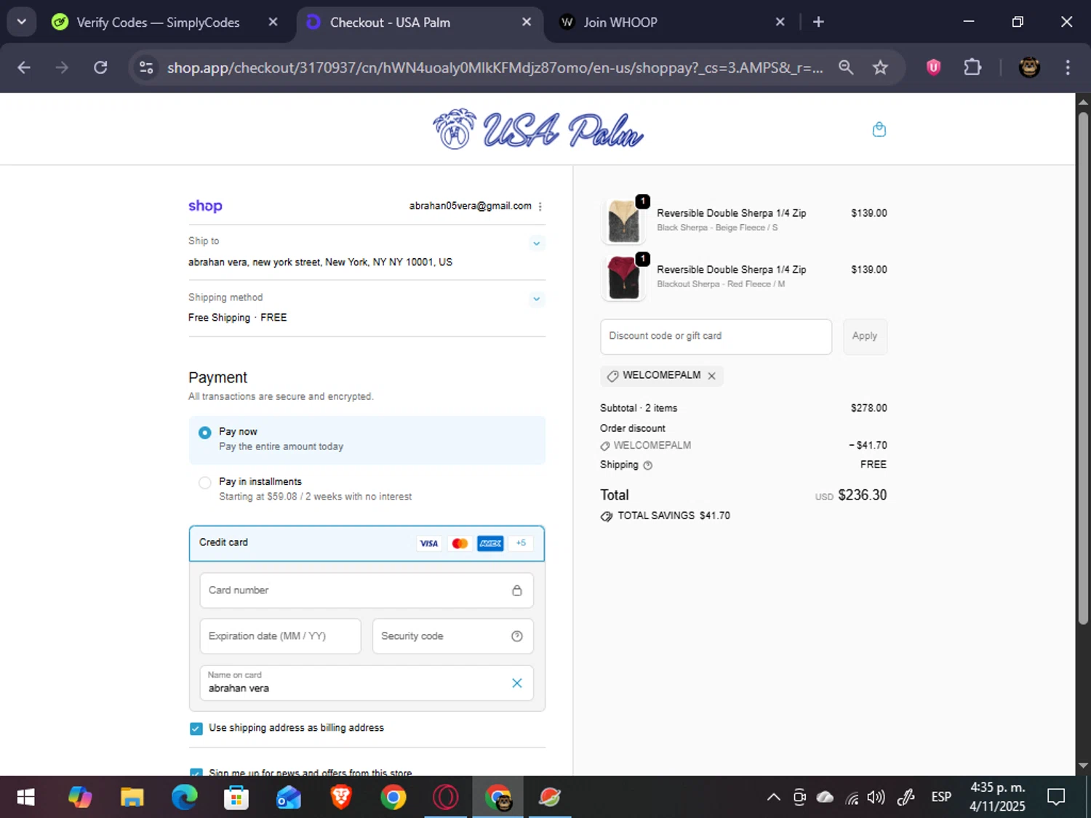Open the ESP language indicator
The width and height of the screenshot is (1091, 818).
point(941,798)
